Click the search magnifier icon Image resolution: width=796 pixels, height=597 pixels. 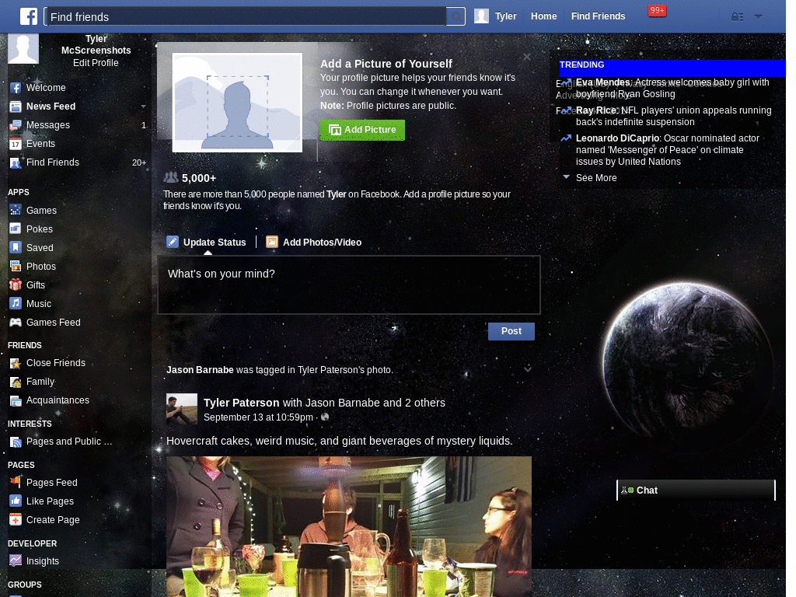pos(456,17)
